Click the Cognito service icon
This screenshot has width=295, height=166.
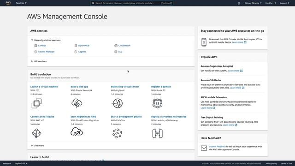click(76, 52)
